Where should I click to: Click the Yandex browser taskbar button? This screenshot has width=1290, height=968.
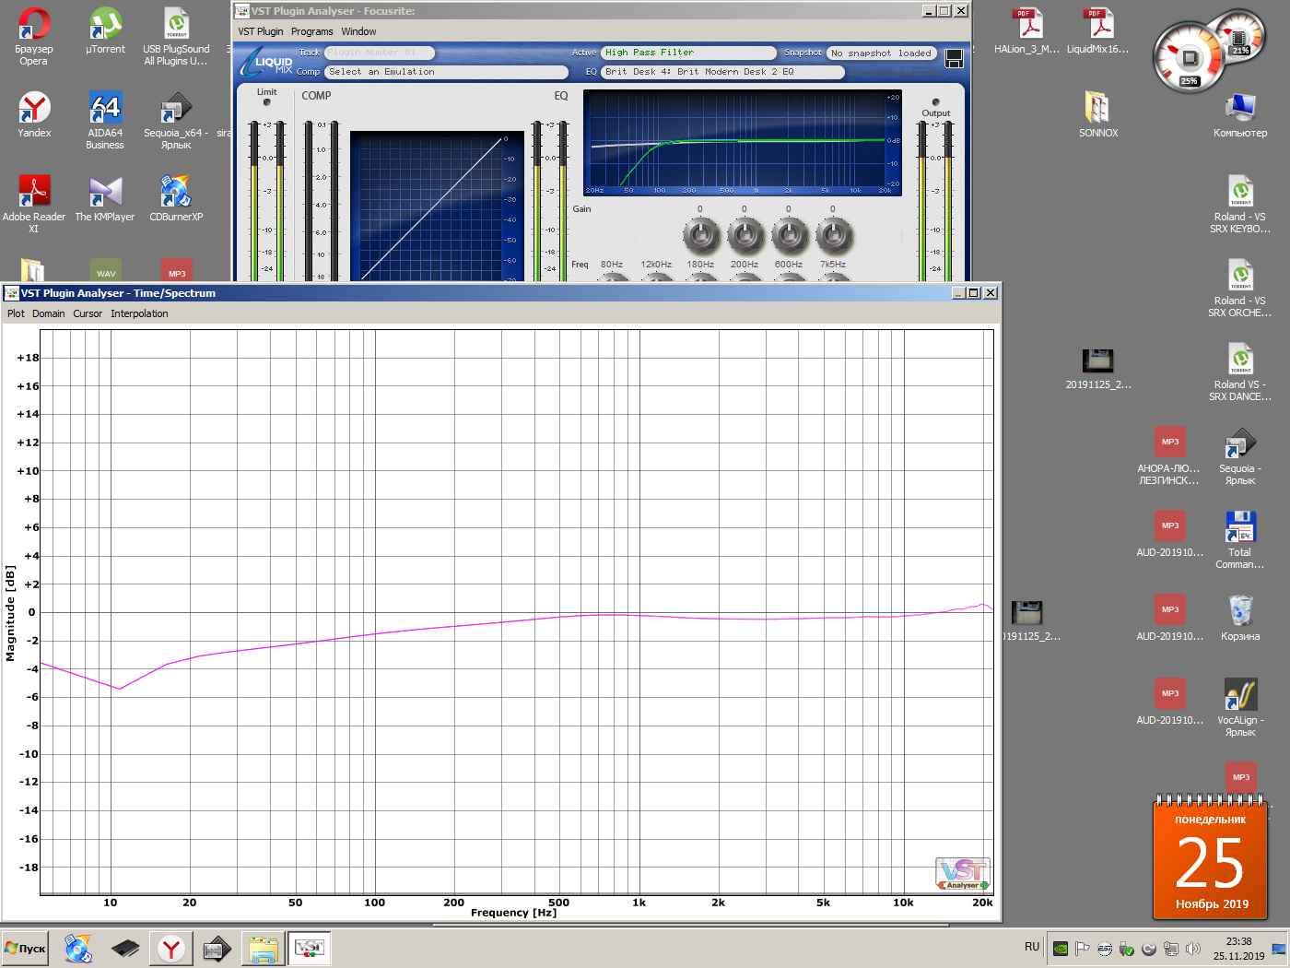(x=171, y=948)
